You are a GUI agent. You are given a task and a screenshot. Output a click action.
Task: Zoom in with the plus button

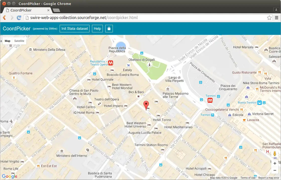(x=275, y=163)
